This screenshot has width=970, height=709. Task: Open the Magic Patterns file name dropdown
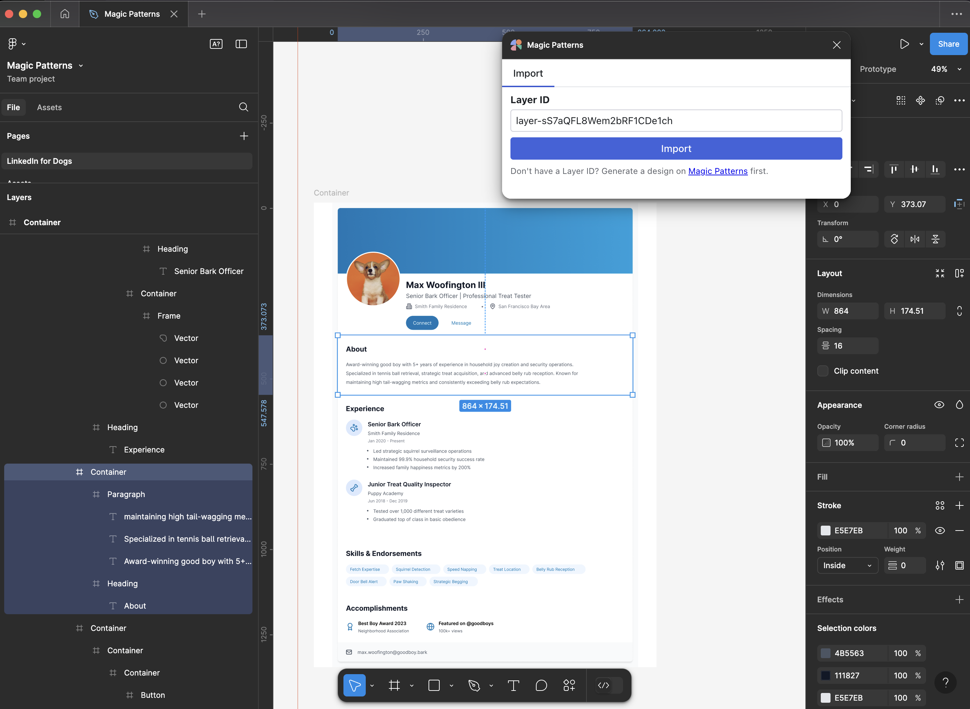[81, 66]
